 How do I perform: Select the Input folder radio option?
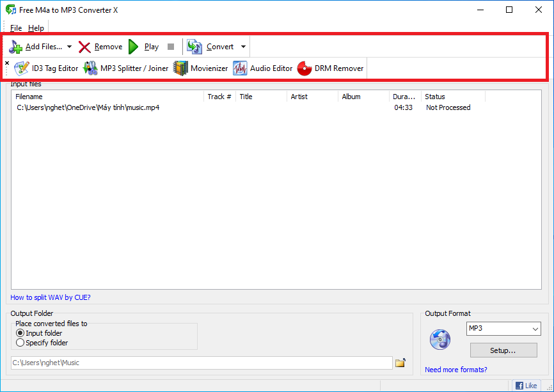tap(20, 333)
